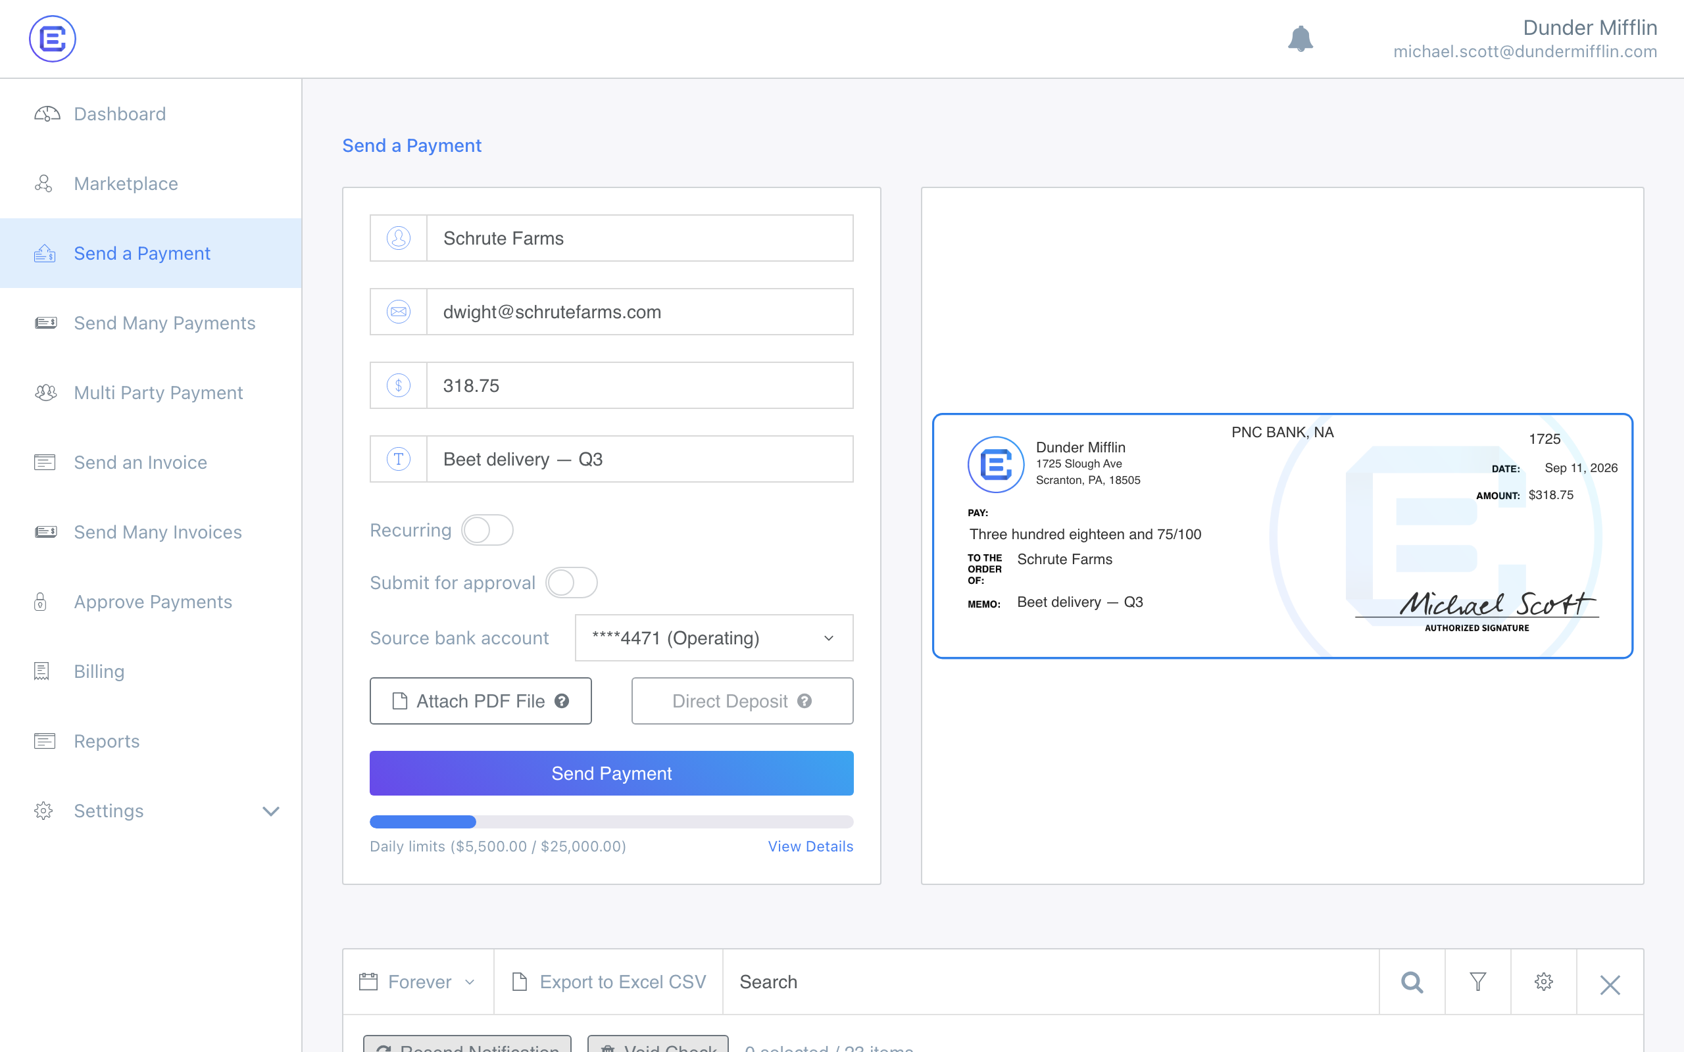
Task: Click the Send a Payment heading link
Action: (412, 145)
